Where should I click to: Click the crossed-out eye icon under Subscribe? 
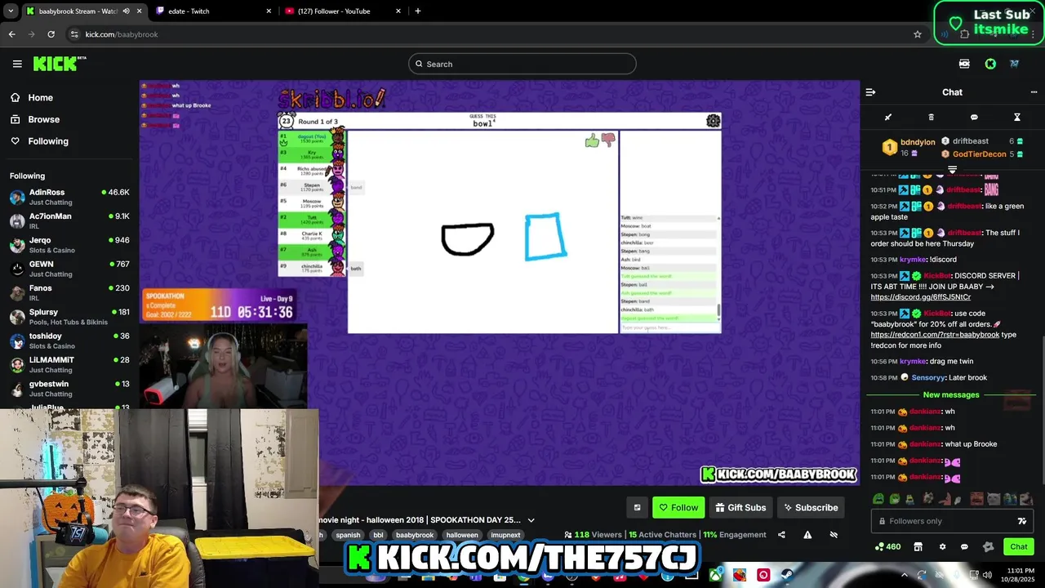[x=834, y=535]
